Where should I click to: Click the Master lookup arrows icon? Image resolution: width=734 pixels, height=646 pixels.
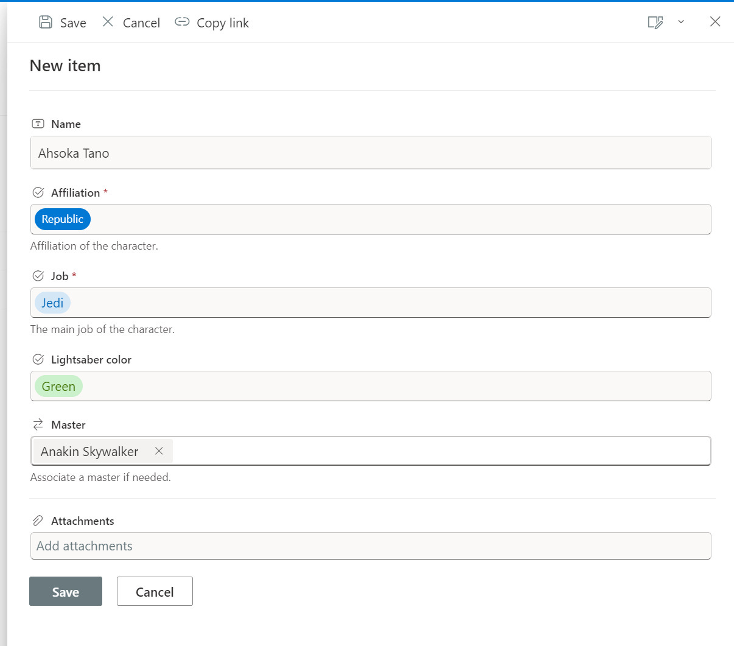pos(38,424)
